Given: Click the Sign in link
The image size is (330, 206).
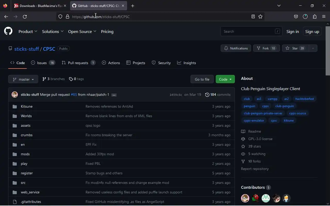Looking at the screenshot, I should tap(293, 31).
